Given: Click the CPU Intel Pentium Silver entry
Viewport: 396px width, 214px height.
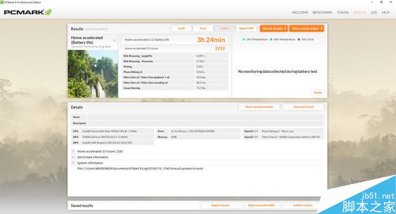Looking at the screenshot, I should pyautogui.click(x=113, y=132).
